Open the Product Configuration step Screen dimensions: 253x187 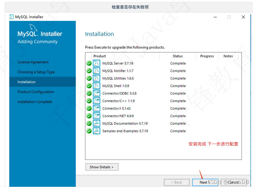36,92
